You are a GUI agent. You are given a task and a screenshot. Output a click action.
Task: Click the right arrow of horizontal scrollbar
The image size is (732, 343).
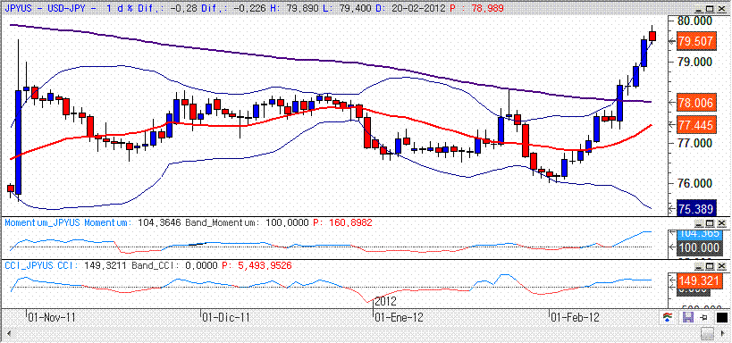(722, 334)
